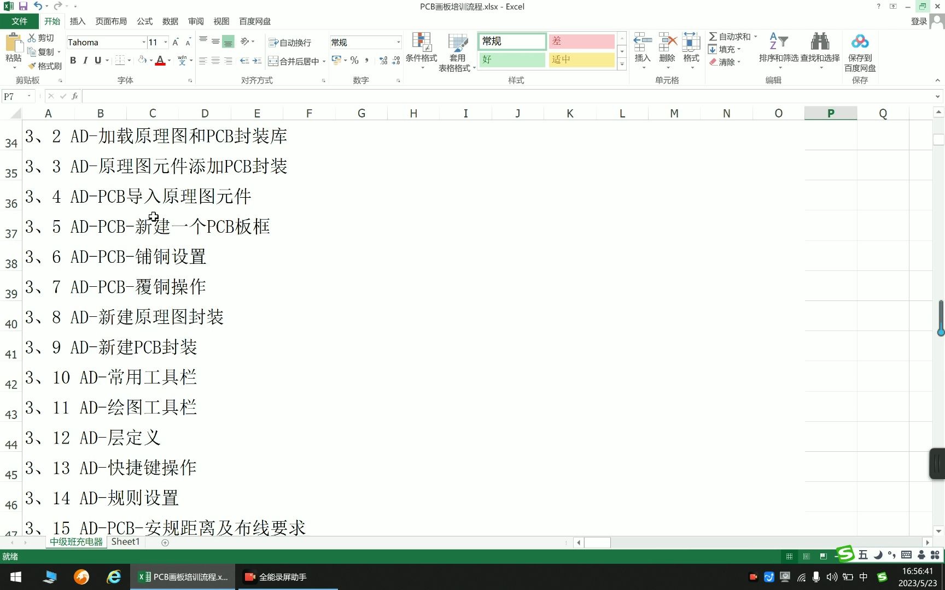The width and height of the screenshot is (945, 590).
Task: Click the Cut (剪切) scissors button
Action: (x=41, y=38)
